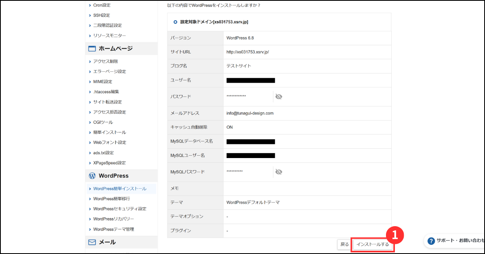Click the email info@tunagul-design.com value
The height and width of the screenshot is (254, 485).
click(x=250, y=113)
